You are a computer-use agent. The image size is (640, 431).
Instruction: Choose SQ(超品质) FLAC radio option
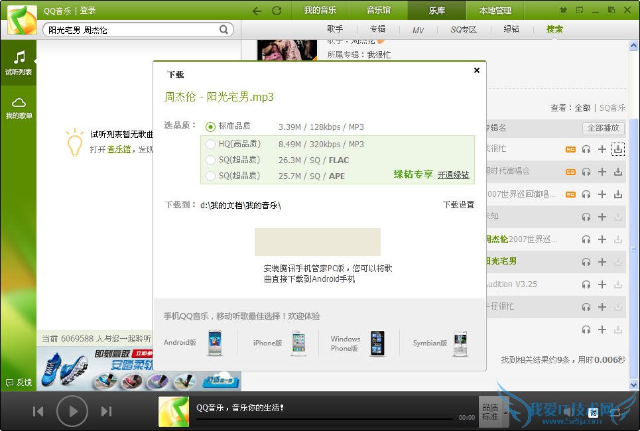tap(210, 160)
